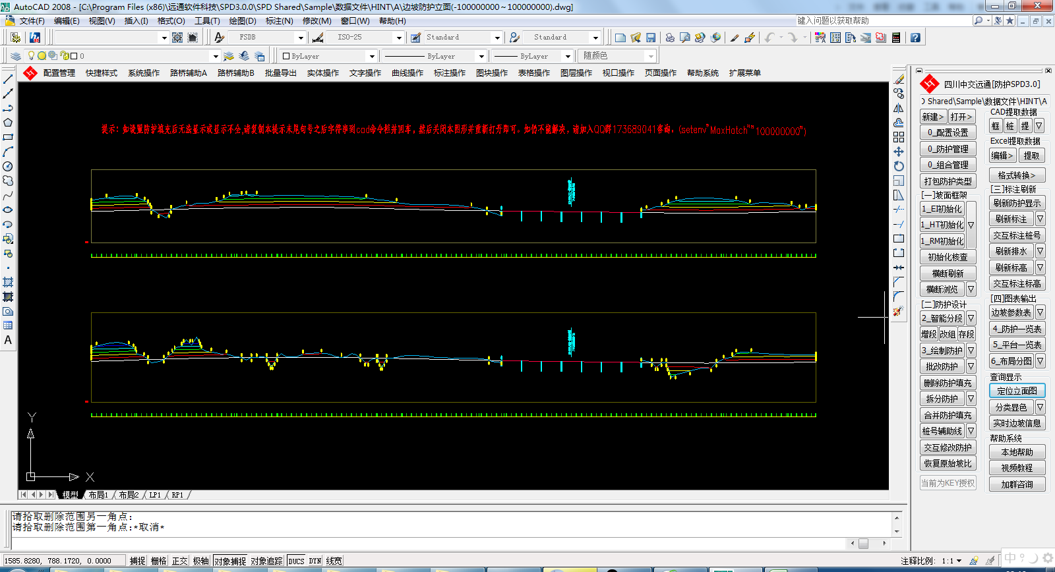This screenshot has width=1055, height=572.
Task: Open the 标注(N) menu
Action: pyautogui.click(x=279, y=21)
